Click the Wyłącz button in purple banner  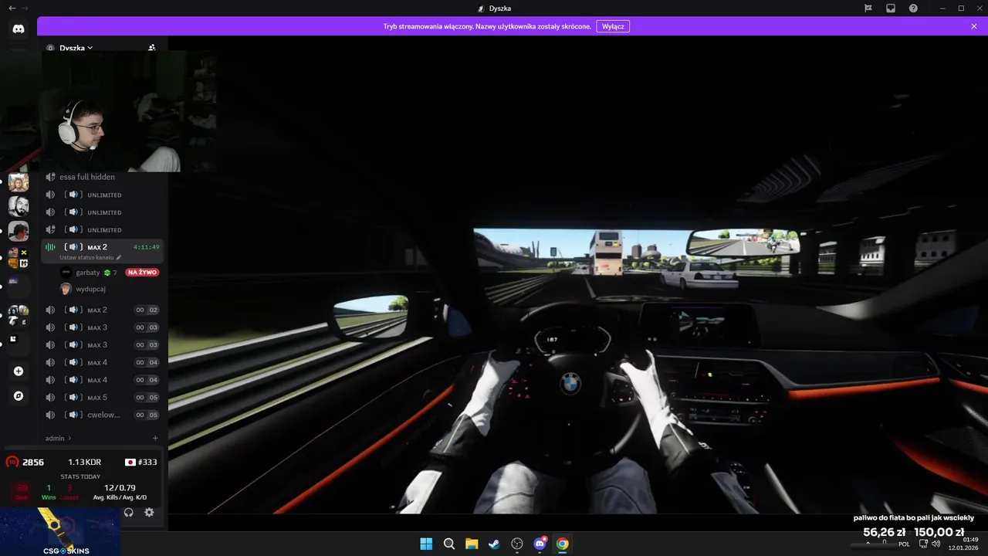(613, 26)
